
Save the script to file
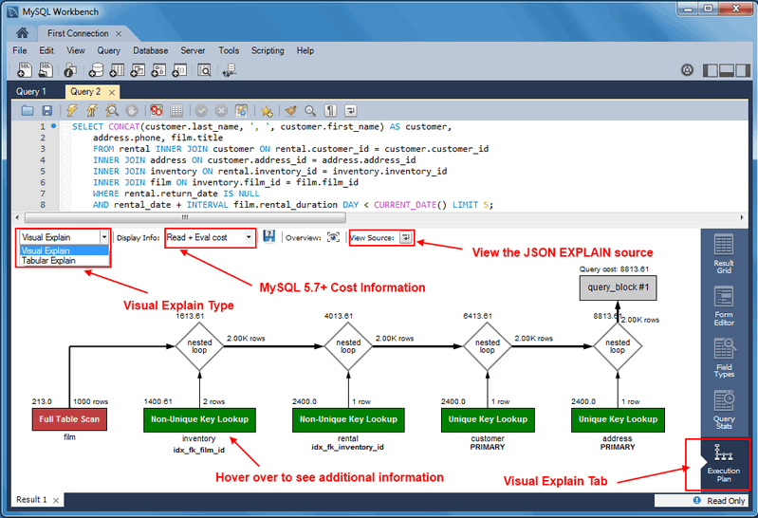point(46,111)
